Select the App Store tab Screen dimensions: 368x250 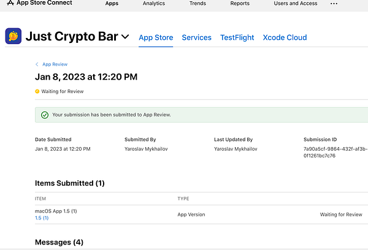tap(156, 37)
